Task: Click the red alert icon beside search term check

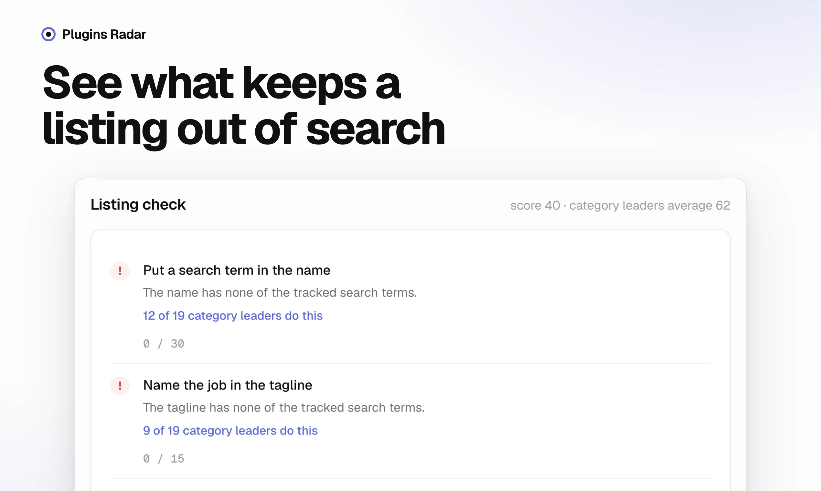Action: (x=120, y=271)
